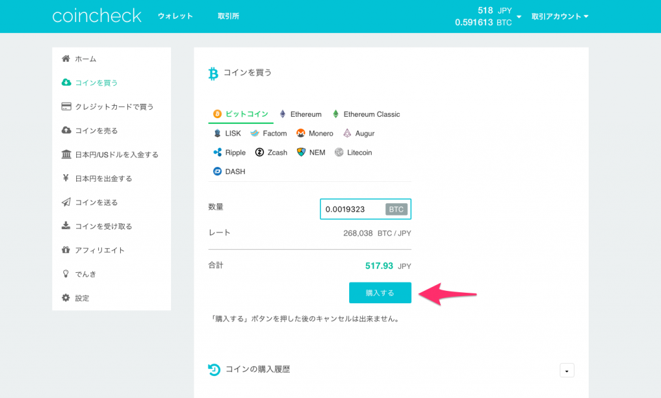661x398 pixels.
Task: Click the coincheck logo
Action: click(97, 16)
